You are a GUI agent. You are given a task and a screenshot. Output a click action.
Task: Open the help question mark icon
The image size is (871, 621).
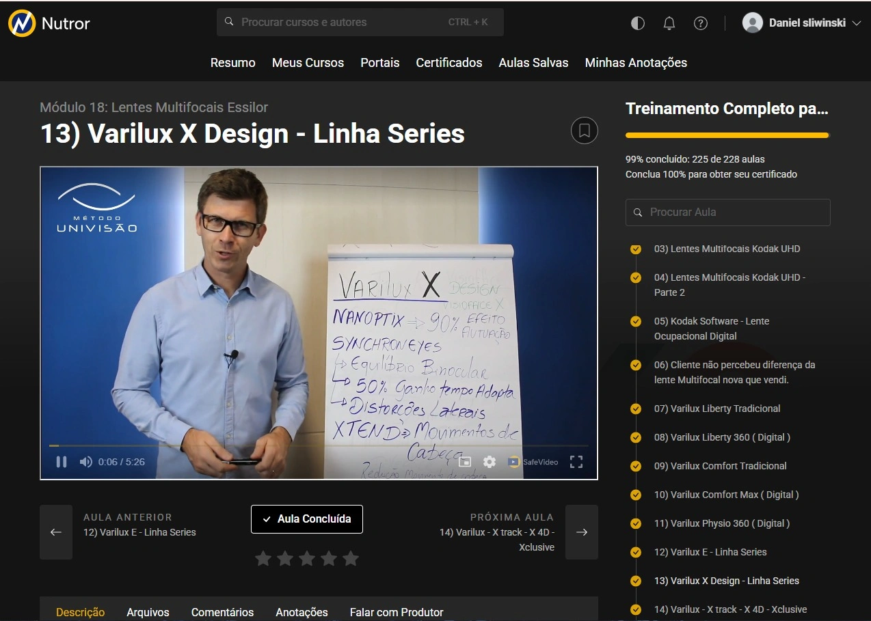(700, 23)
